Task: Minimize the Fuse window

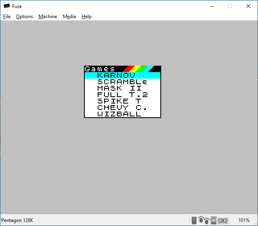Action: (212, 6)
